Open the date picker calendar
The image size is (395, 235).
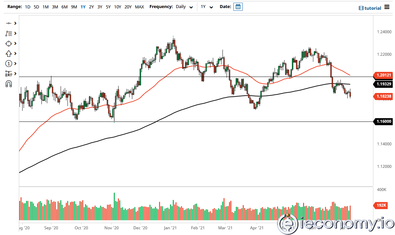(x=238, y=6)
